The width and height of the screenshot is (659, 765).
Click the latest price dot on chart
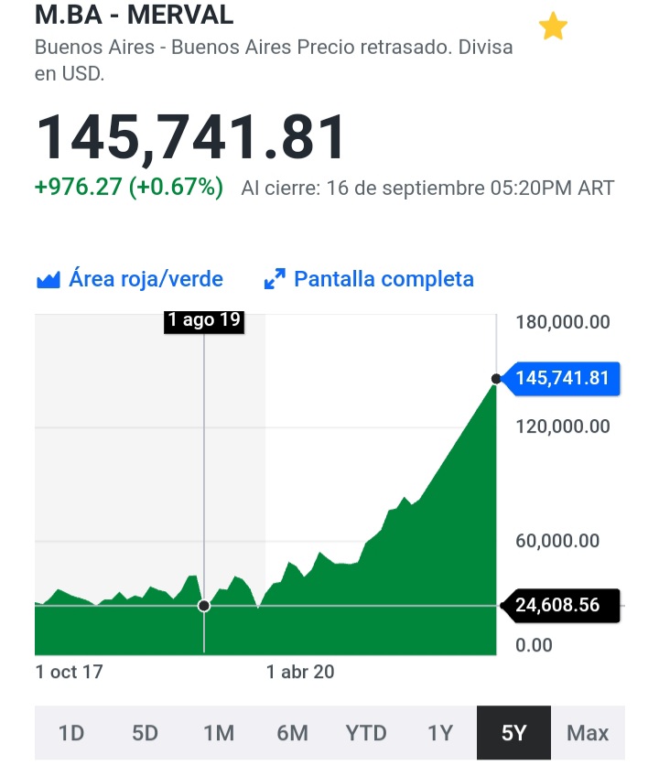[x=496, y=379]
